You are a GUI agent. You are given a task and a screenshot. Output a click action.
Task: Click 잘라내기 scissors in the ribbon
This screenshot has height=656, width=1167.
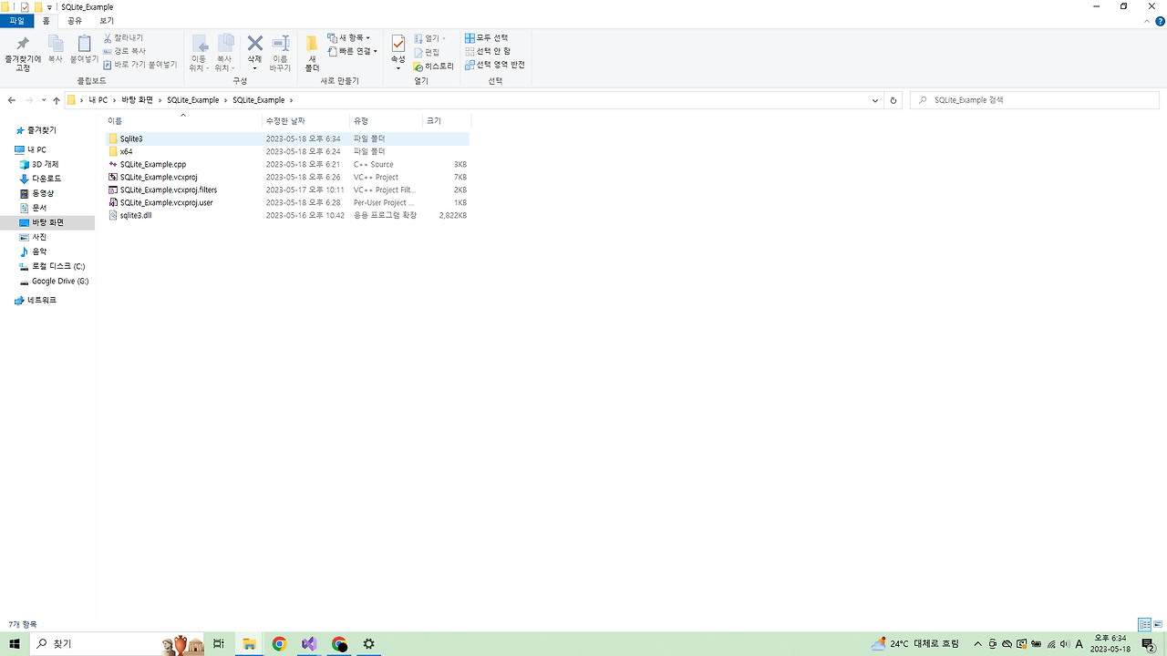pyautogui.click(x=123, y=38)
